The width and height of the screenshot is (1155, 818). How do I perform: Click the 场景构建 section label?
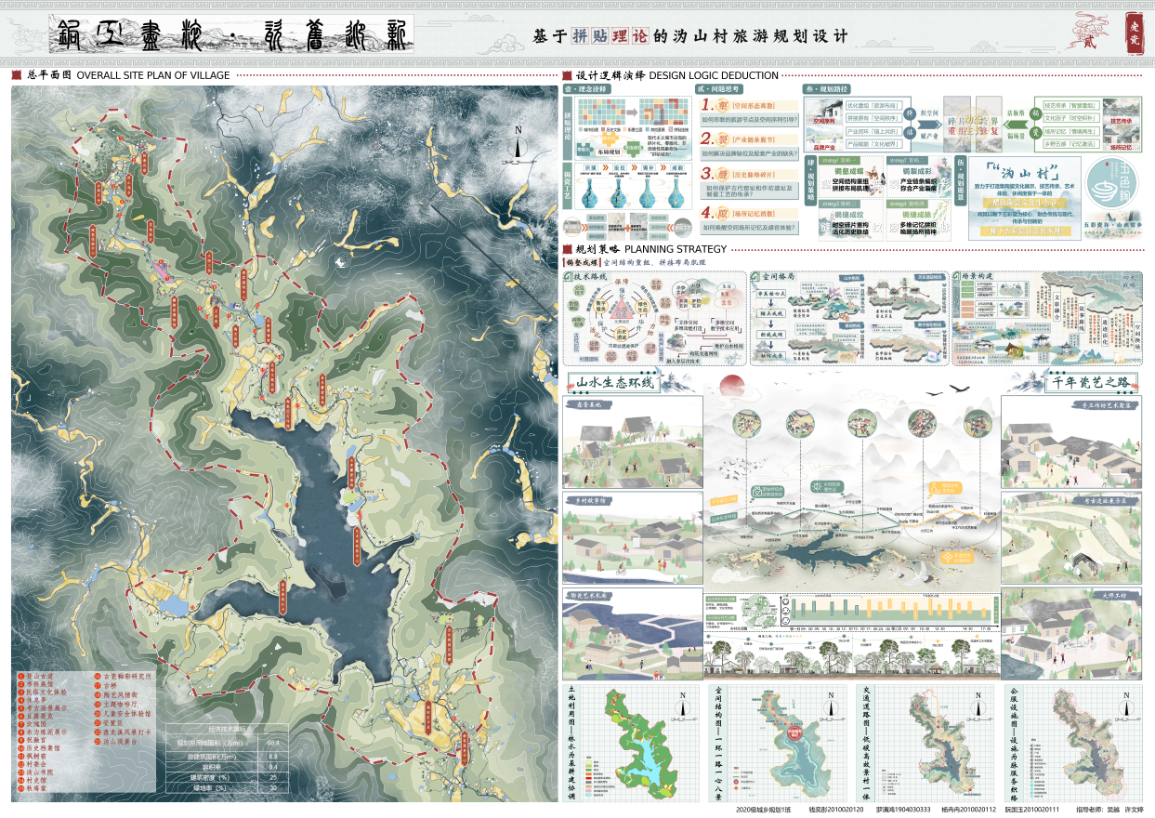979,277
